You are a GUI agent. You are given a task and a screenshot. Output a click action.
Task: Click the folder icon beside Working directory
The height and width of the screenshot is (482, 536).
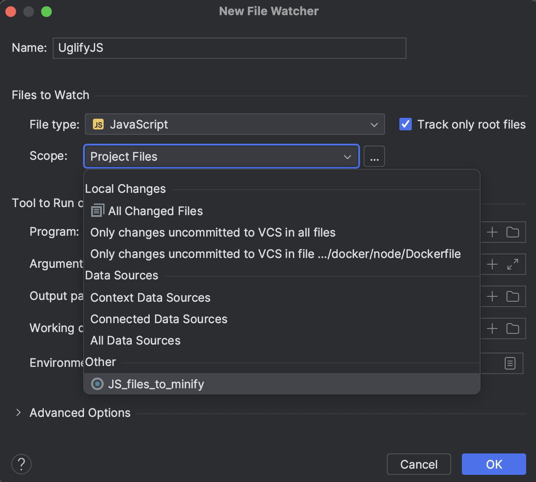click(513, 328)
